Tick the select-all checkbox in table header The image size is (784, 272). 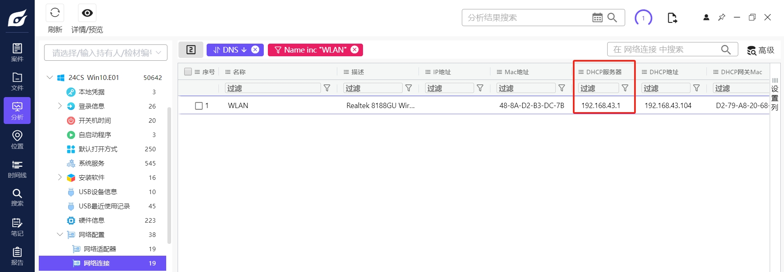[188, 72]
